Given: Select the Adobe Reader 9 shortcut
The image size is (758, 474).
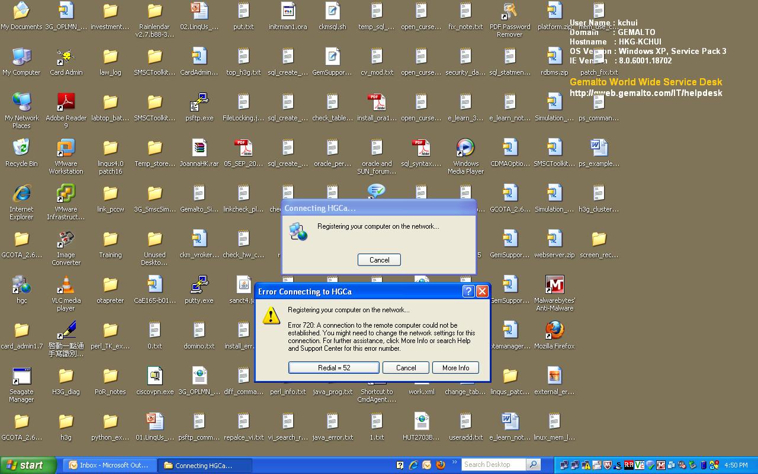Looking at the screenshot, I should tap(66, 111).
